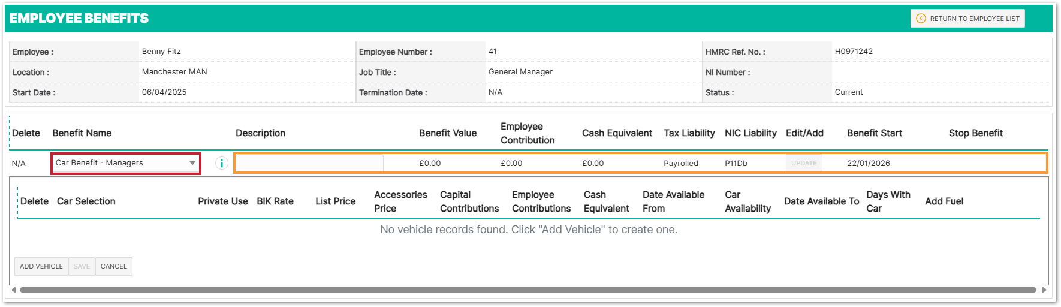Click the back arrow icon for employee list
1061x307 pixels.
(x=921, y=19)
